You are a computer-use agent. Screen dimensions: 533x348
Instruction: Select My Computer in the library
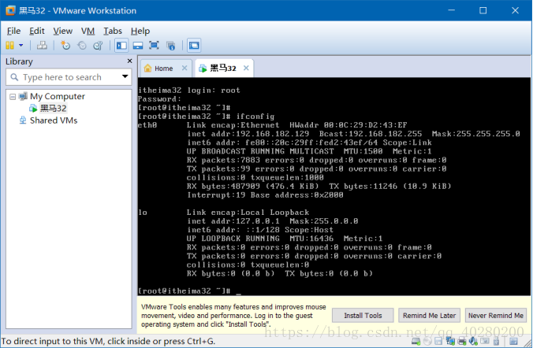58,96
